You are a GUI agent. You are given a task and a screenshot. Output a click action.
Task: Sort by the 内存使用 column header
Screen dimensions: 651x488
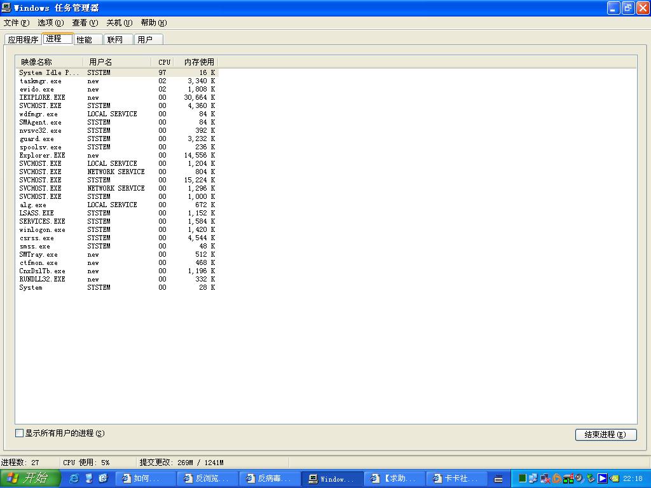pyautogui.click(x=196, y=62)
